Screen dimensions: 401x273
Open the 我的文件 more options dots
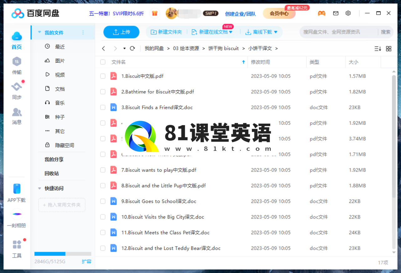click(x=83, y=32)
